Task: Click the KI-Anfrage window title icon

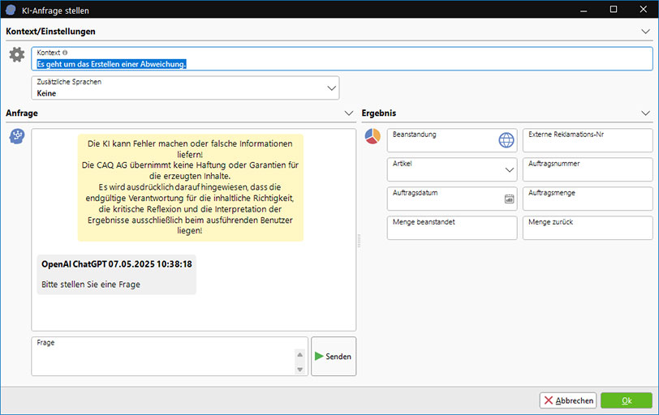Action: pos(10,10)
